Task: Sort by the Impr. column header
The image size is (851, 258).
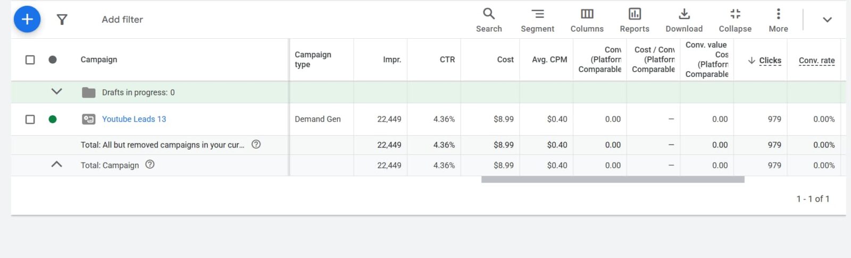Action: [392, 59]
